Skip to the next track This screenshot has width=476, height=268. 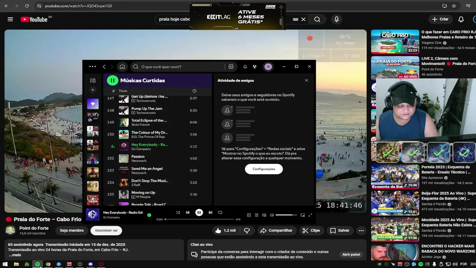pyautogui.click(x=210, y=213)
